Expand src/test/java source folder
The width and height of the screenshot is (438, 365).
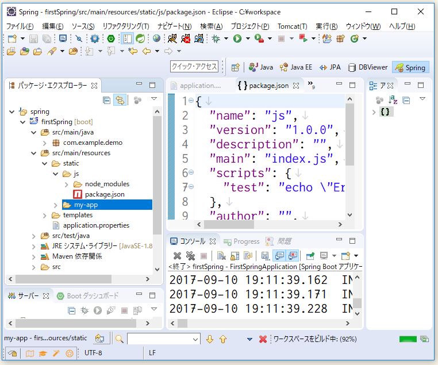pyautogui.click(x=34, y=236)
